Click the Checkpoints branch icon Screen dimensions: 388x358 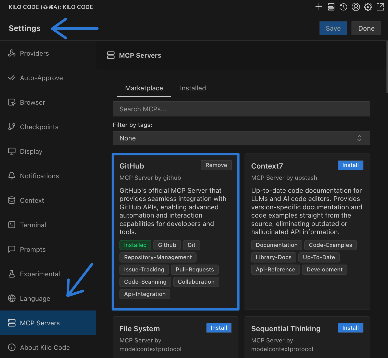pyautogui.click(x=12, y=127)
